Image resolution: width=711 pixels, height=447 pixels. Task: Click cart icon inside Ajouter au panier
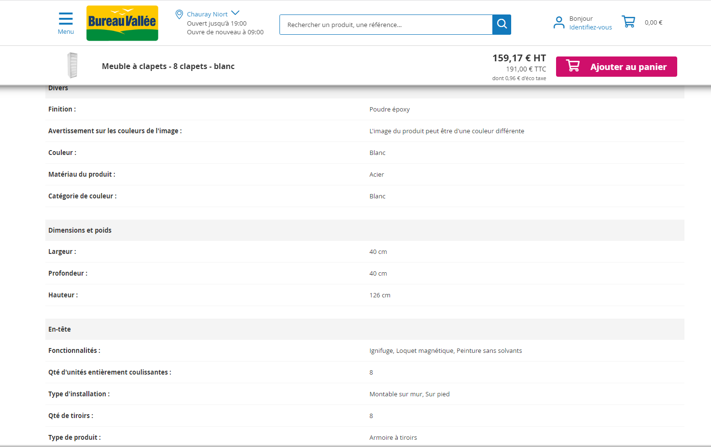click(573, 66)
